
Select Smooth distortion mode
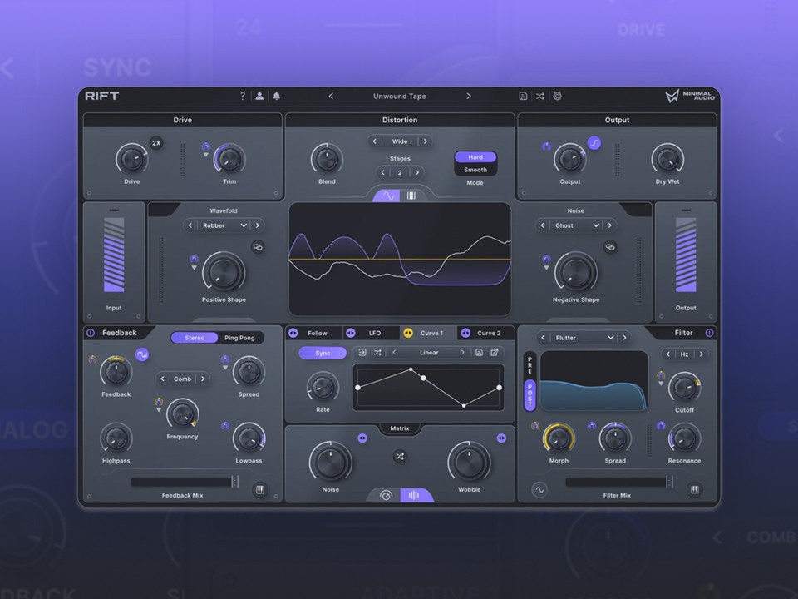(475, 170)
